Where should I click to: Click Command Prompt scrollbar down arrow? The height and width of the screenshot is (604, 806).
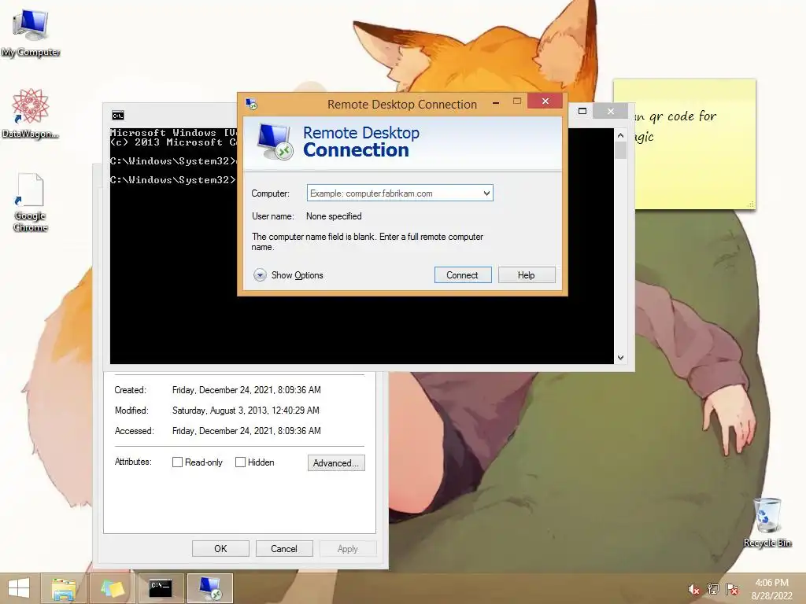click(x=620, y=358)
